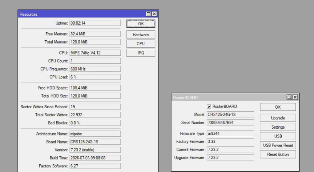The image size is (314, 172).
Task: Open RouterBOARD Settings button
Action: 278,127
